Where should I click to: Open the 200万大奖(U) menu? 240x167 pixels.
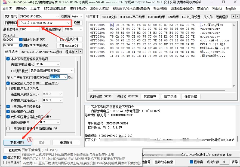point(100,9)
